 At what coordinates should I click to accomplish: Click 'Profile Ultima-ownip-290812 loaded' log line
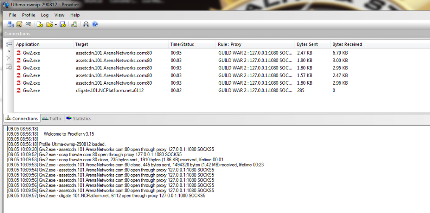(x=56, y=144)
